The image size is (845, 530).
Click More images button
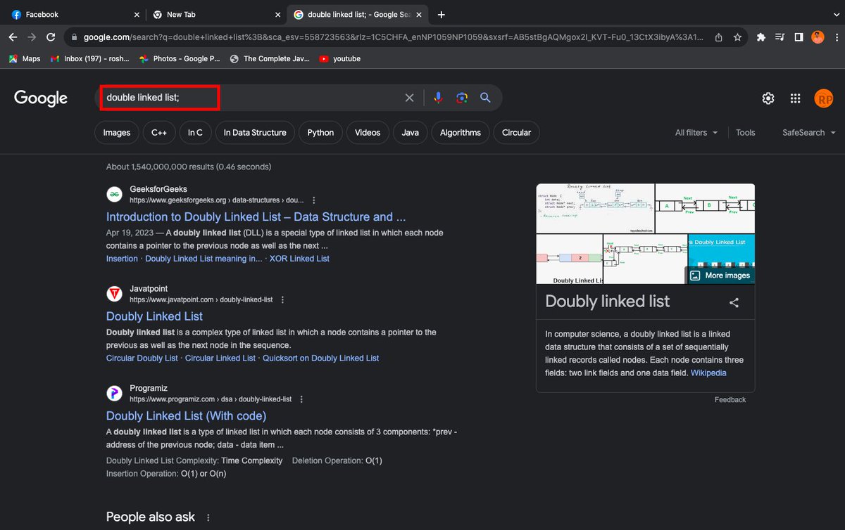click(720, 276)
